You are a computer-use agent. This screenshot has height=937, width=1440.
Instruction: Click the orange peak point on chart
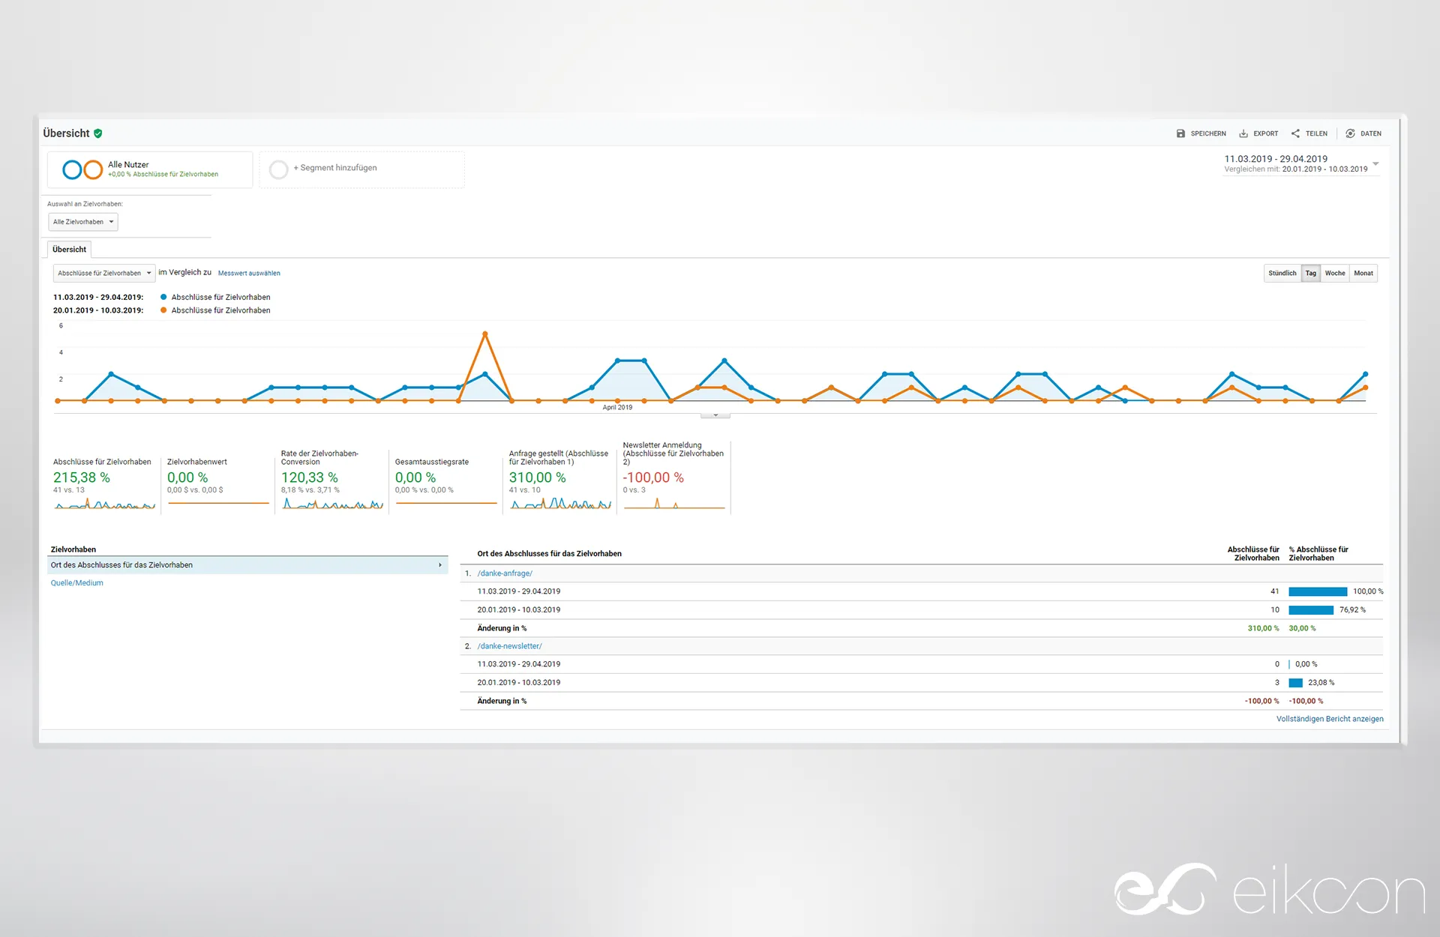click(x=485, y=334)
